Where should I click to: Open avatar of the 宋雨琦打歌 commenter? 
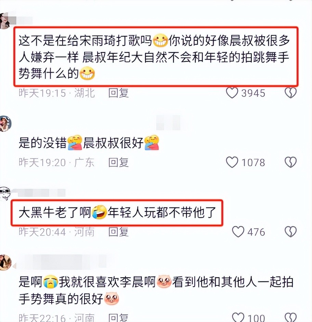(x=4, y=21)
